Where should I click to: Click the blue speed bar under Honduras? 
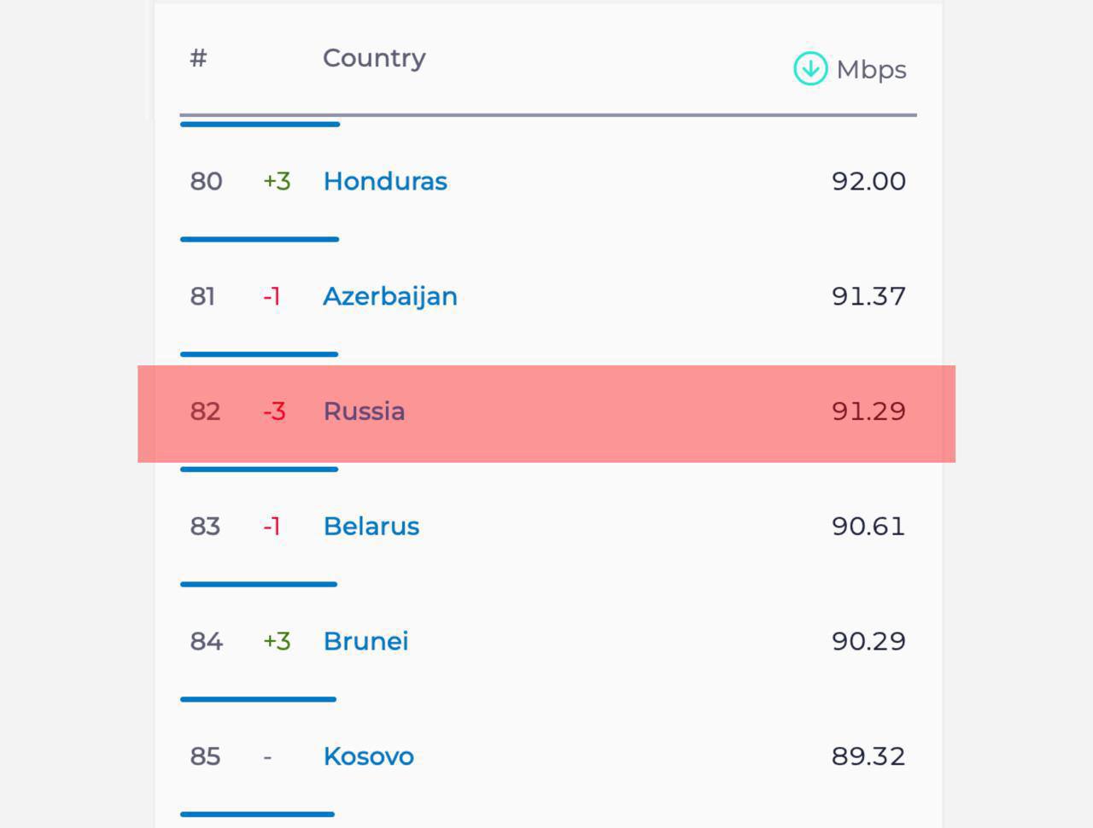pyautogui.click(x=260, y=239)
